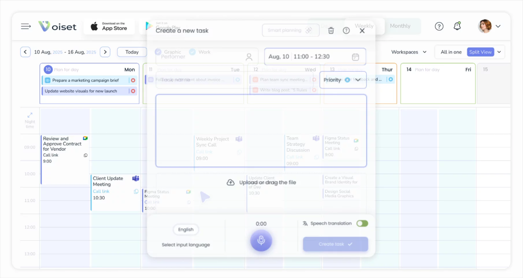Click the Night time expand icon
Image resolution: width=523 pixels, height=278 pixels.
tap(29, 115)
